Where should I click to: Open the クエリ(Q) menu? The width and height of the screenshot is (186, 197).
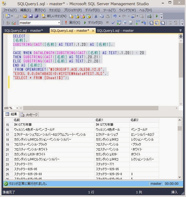tap(55, 10)
